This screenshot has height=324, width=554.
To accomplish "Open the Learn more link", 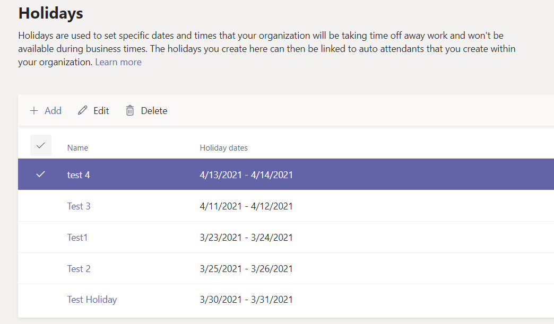I will tap(118, 62).
